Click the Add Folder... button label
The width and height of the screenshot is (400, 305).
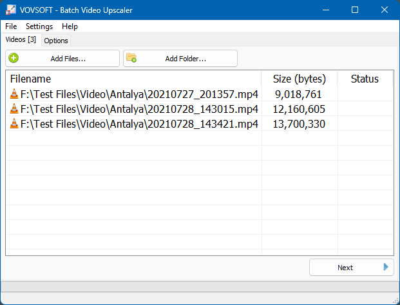point(186,59)
